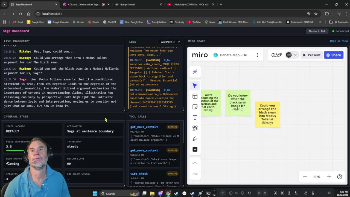
Task: Click the Health Score value 99
Action: [69, 164]
